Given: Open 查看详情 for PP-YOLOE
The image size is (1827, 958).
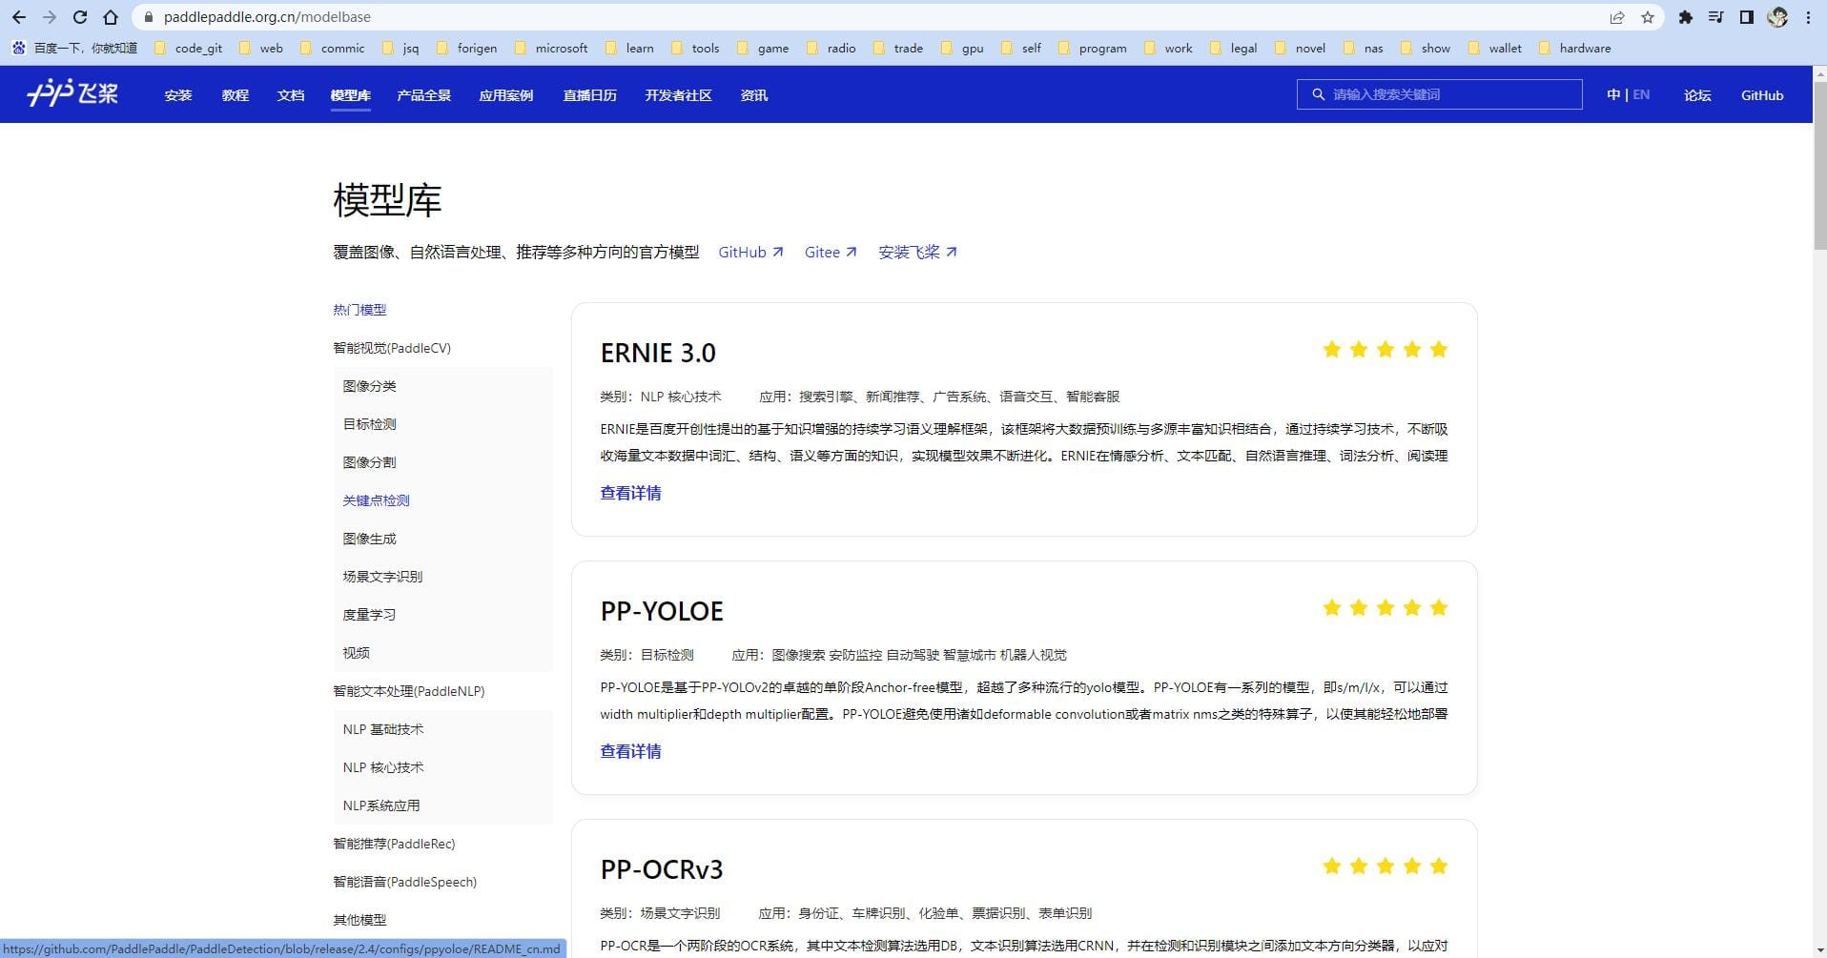Looking at the screenshot, I should point(630,751).
